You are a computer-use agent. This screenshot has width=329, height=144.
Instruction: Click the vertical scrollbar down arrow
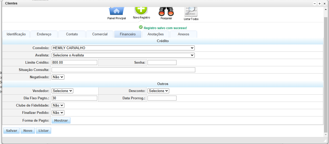[325, 135]
